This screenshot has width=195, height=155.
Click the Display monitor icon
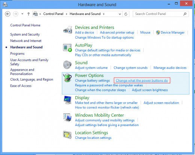(x=67, y=100)
